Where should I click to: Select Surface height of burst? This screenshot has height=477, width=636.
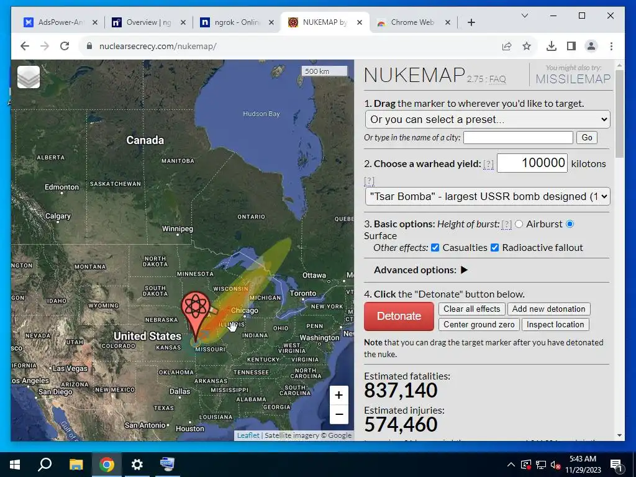click(570, 224)
